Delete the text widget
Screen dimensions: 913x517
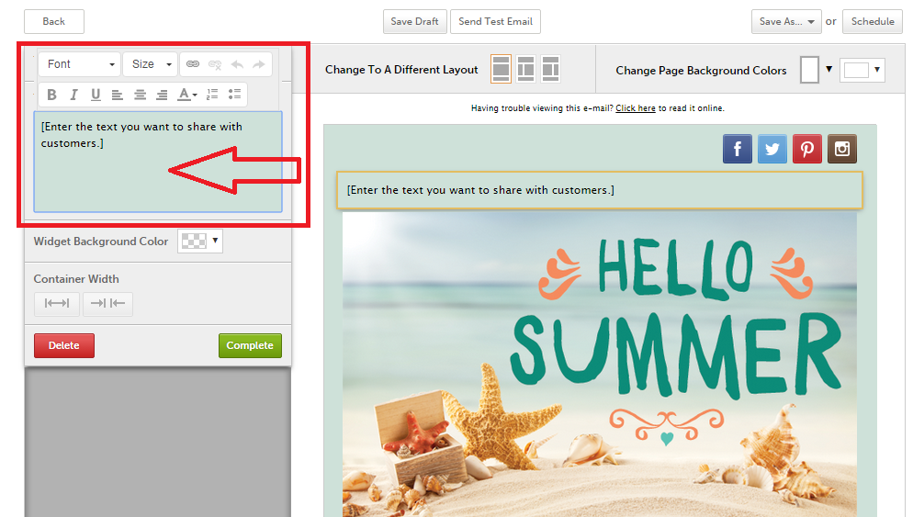pos(64,345)
